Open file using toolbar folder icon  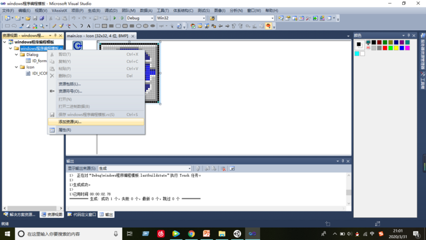28,18
